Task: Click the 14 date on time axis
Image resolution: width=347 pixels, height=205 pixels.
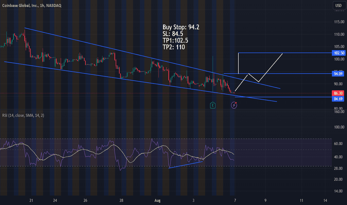Action: 325,200
